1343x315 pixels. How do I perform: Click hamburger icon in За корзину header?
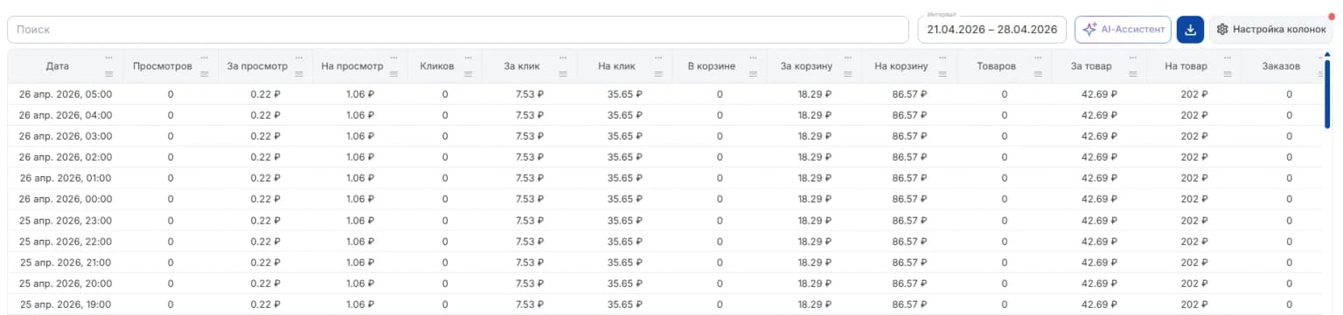coord(847,74)
